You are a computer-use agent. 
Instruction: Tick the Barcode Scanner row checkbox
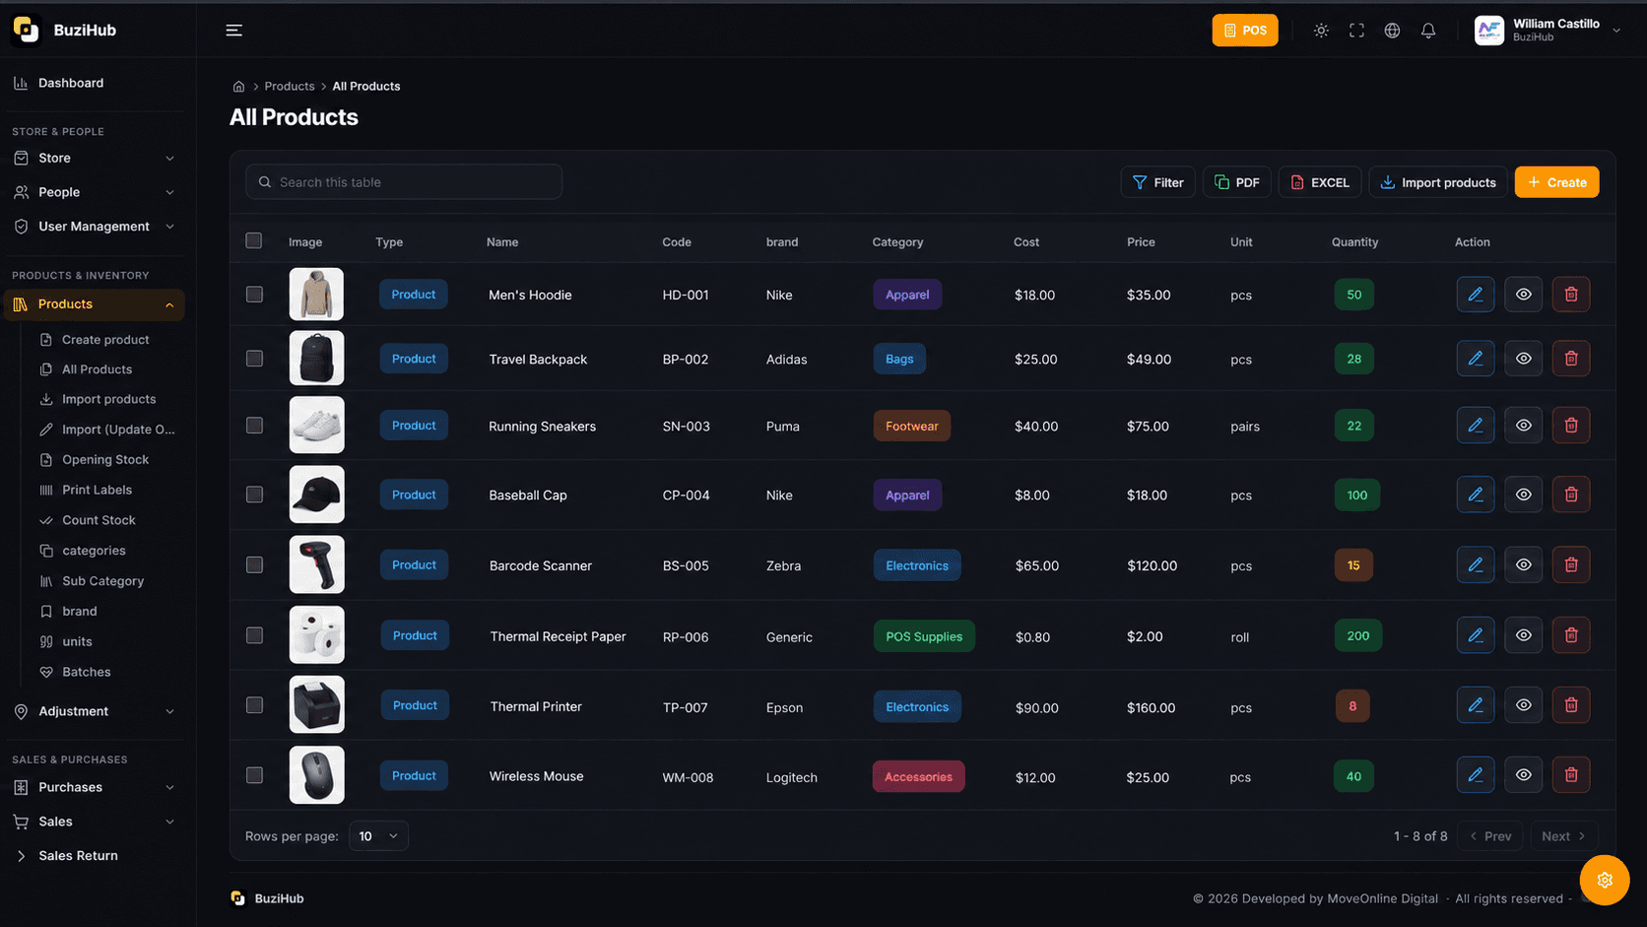click(254, 565)
